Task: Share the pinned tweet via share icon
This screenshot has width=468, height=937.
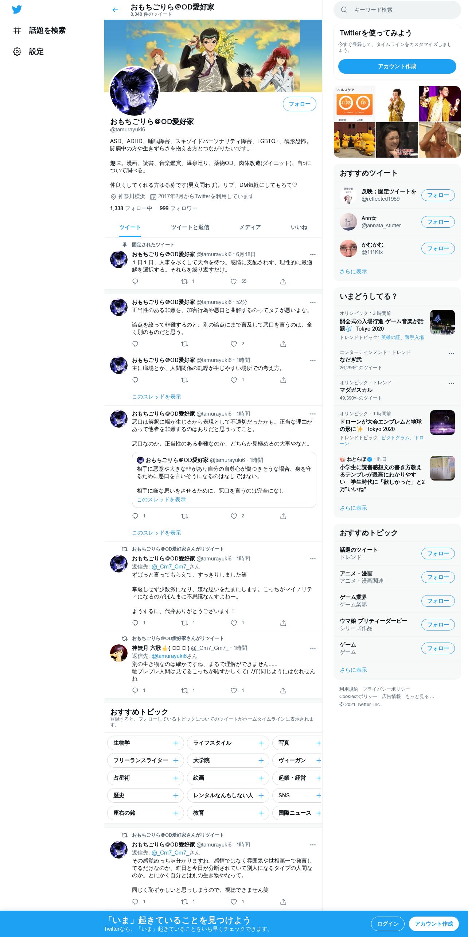Action: (283, 281)
